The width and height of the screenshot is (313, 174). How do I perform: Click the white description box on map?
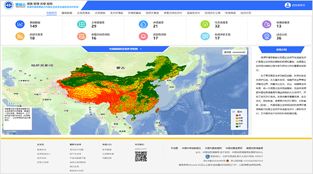[17, 119]
